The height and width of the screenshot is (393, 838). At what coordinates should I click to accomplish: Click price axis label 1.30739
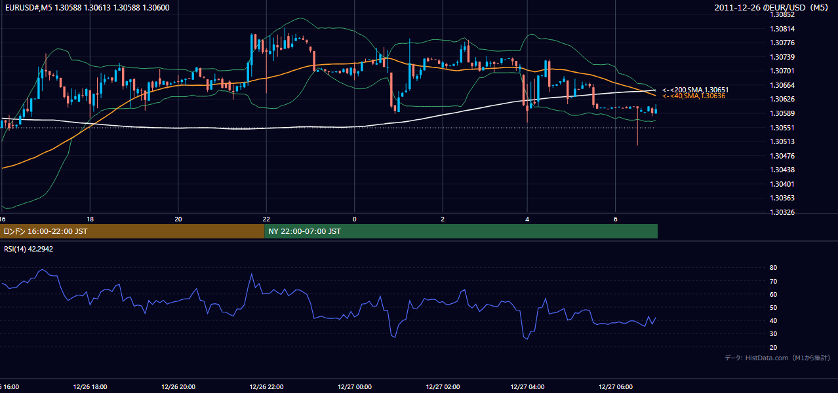[782, 57]
